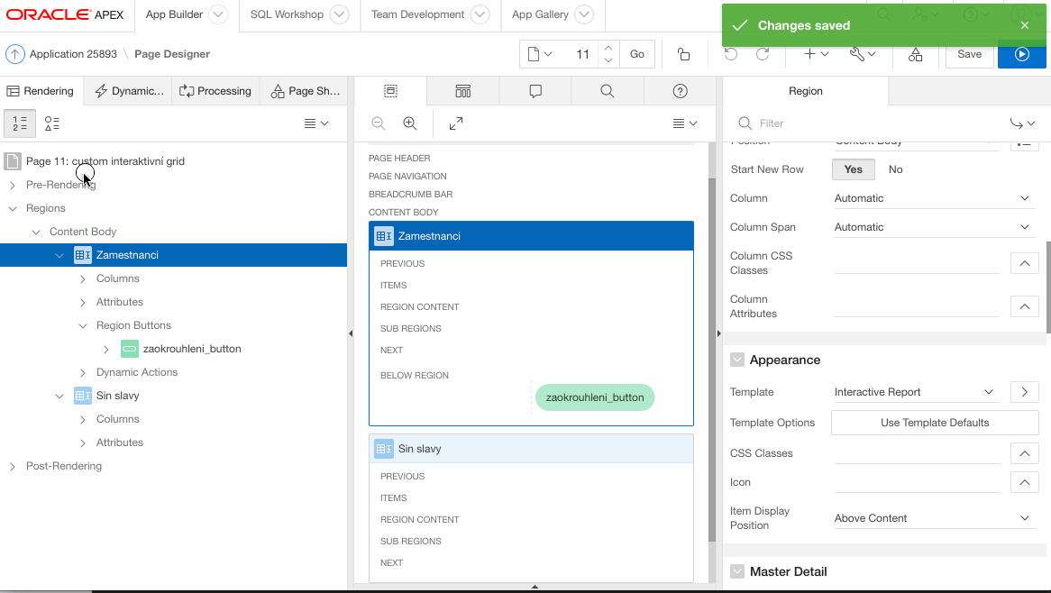Open the Help tab icon
The image size is (1051, 593).
coord(681,91)
